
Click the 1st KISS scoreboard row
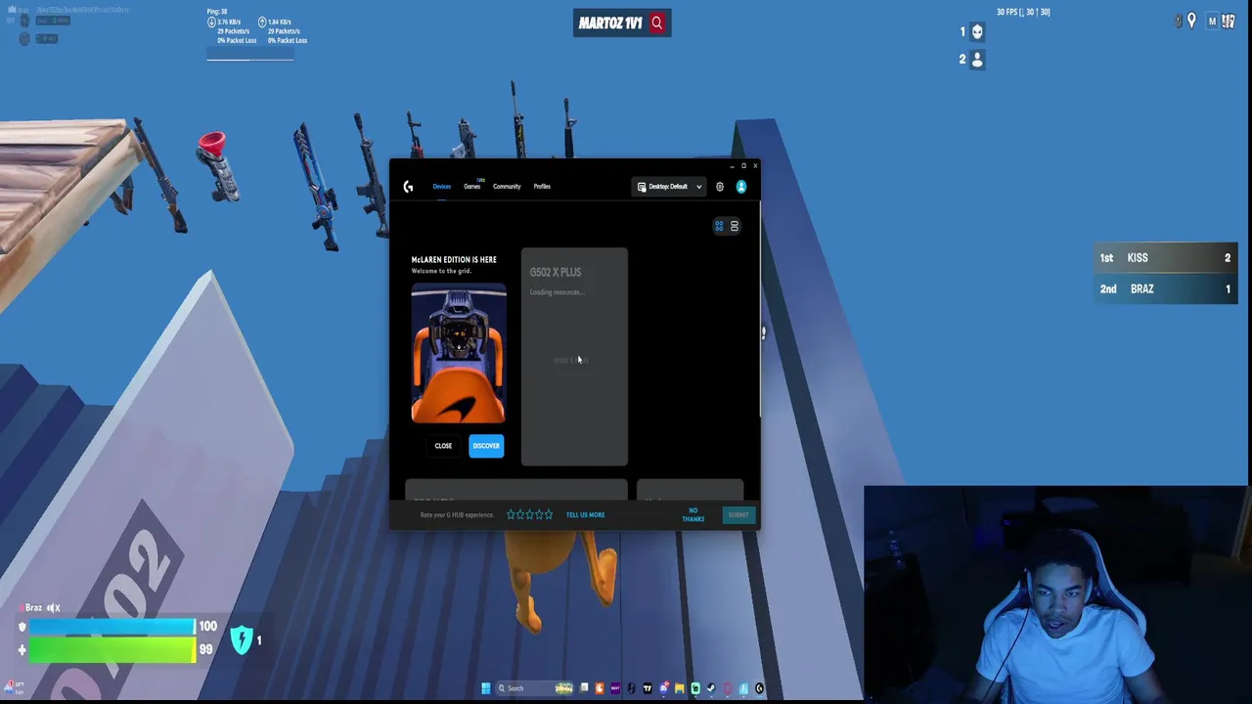[1165, 258]
